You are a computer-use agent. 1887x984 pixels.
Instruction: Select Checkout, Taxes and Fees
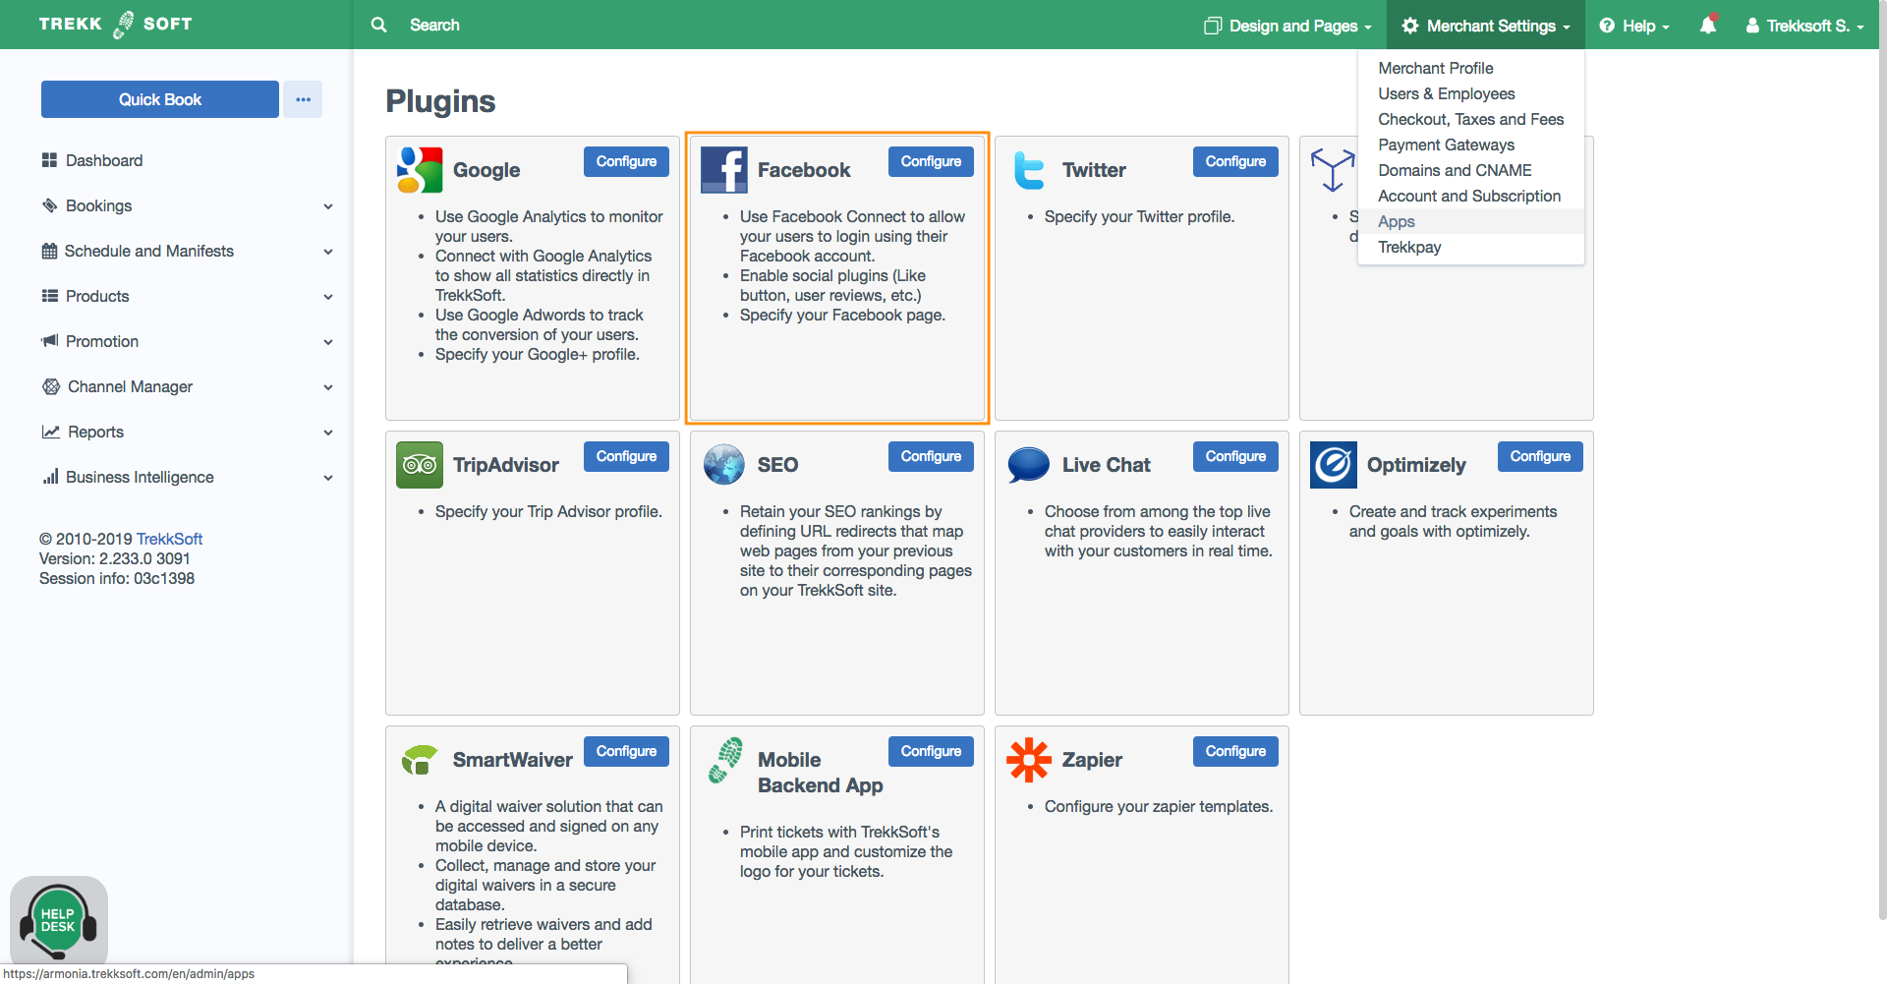tap(1470, 119)
